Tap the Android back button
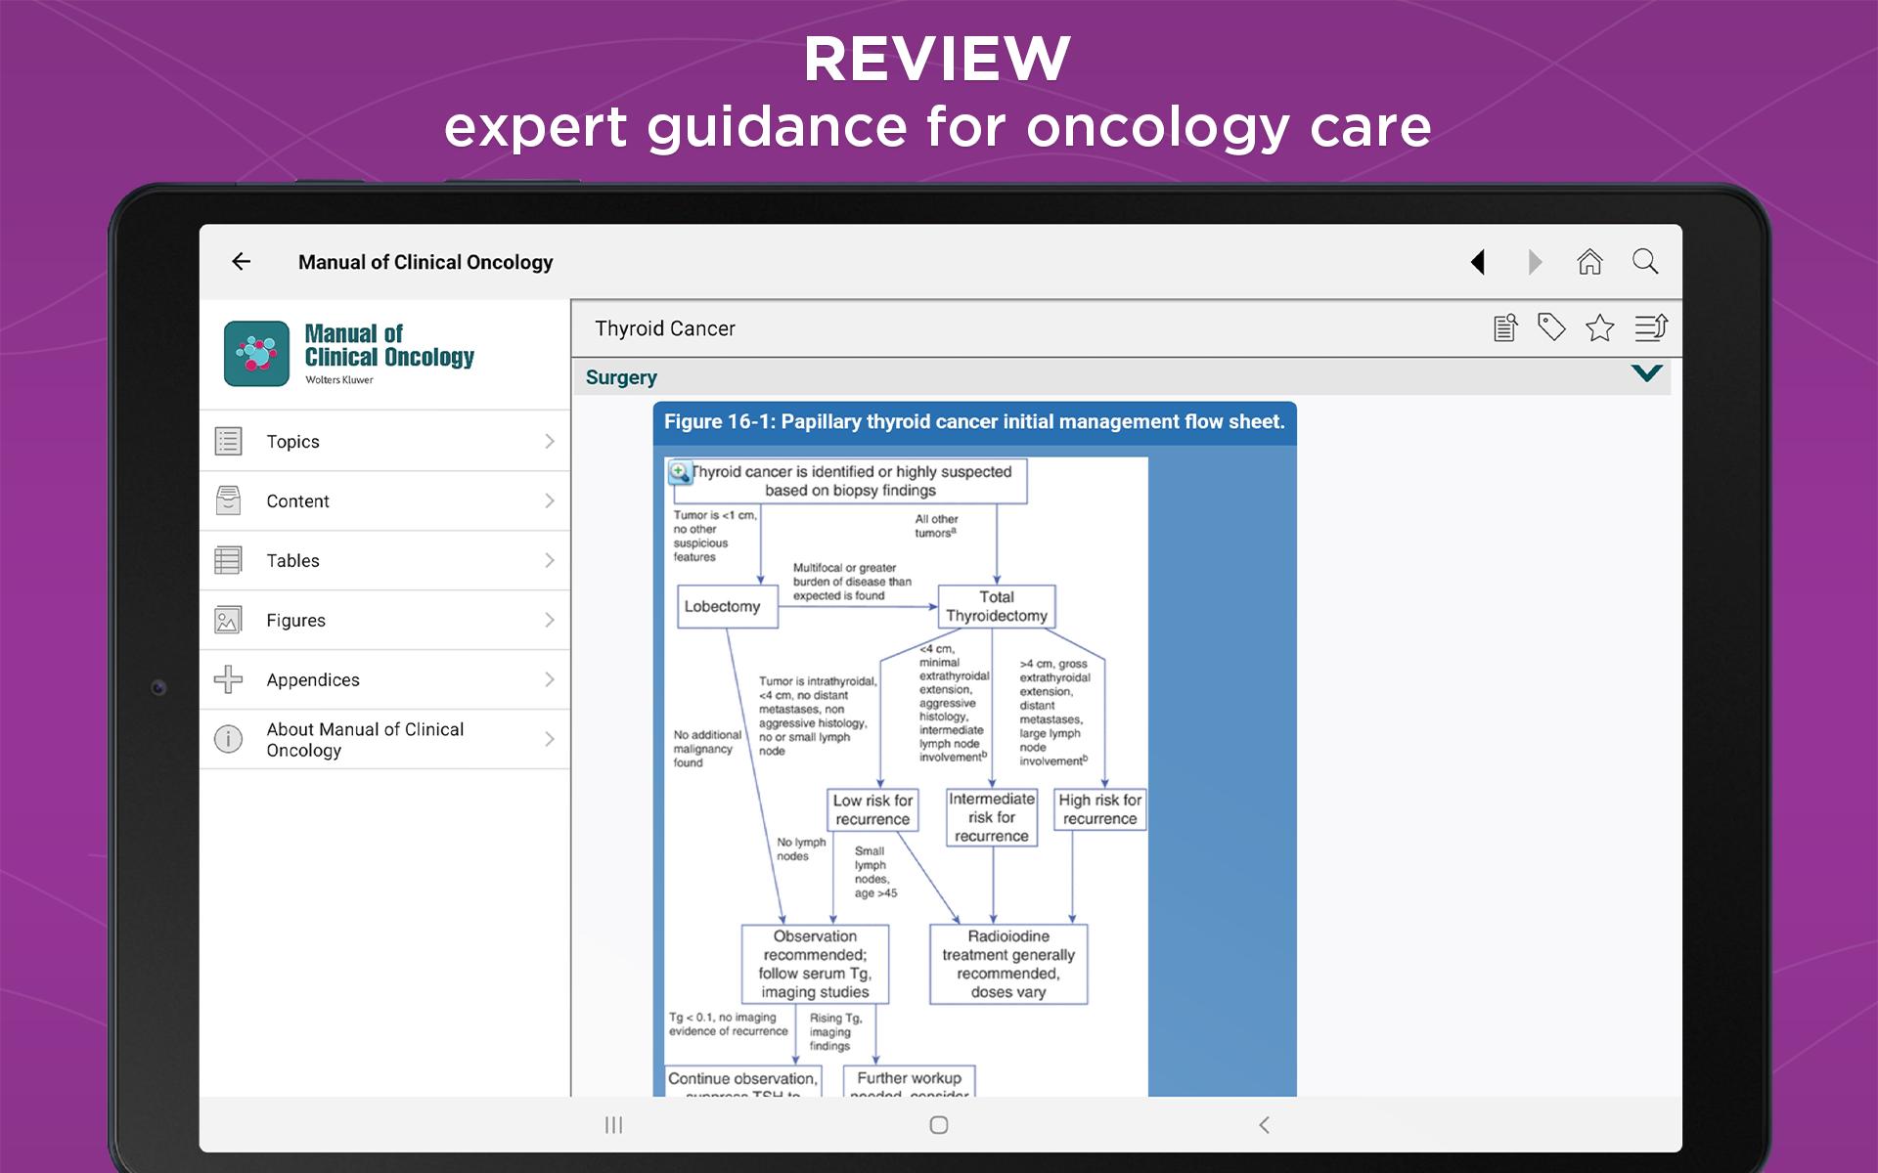Screen dimensions: 1878x1173 (1264, 1125)
